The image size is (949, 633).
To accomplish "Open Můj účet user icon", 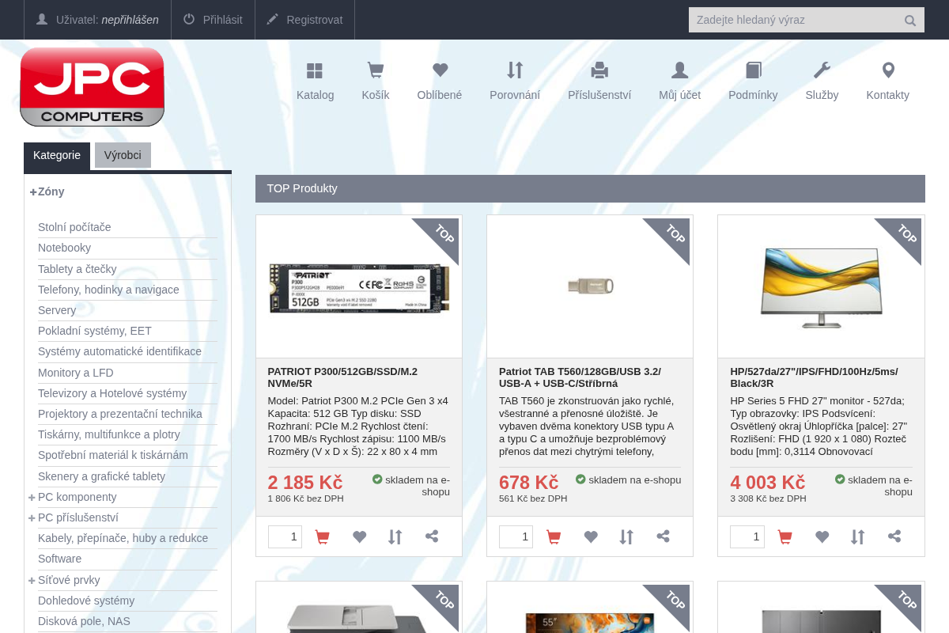I will coord(680,71).
